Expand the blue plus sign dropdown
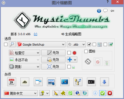The image size is (124, 99). (72, 60)
